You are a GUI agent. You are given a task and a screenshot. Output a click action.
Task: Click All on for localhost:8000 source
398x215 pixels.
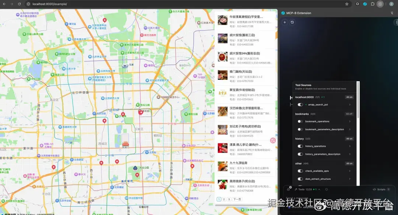(x=349, y=97)
